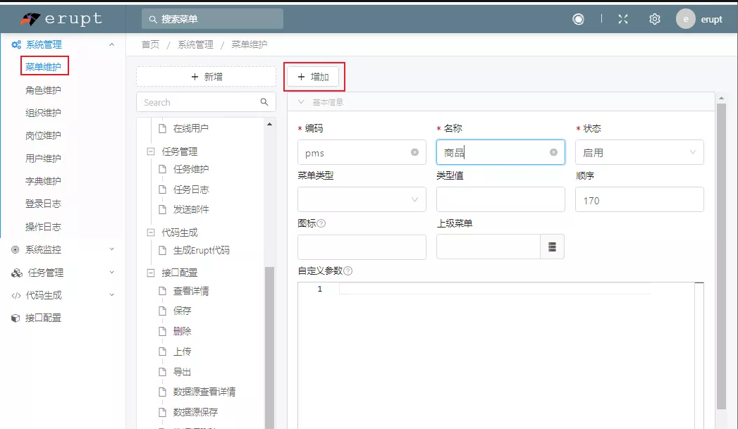Collapse the 接口配置 tree node
This screenshot has width=738, height=429.
coord(151,273)
